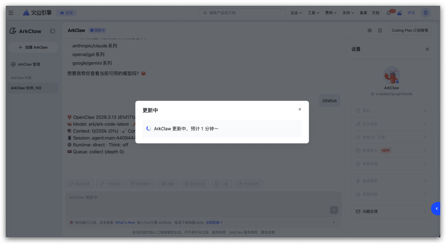Click the document icon beside settings gear

(380, 30)
